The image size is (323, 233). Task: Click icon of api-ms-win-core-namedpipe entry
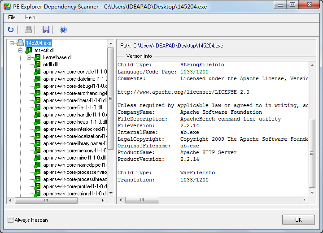tap(37, 165)
